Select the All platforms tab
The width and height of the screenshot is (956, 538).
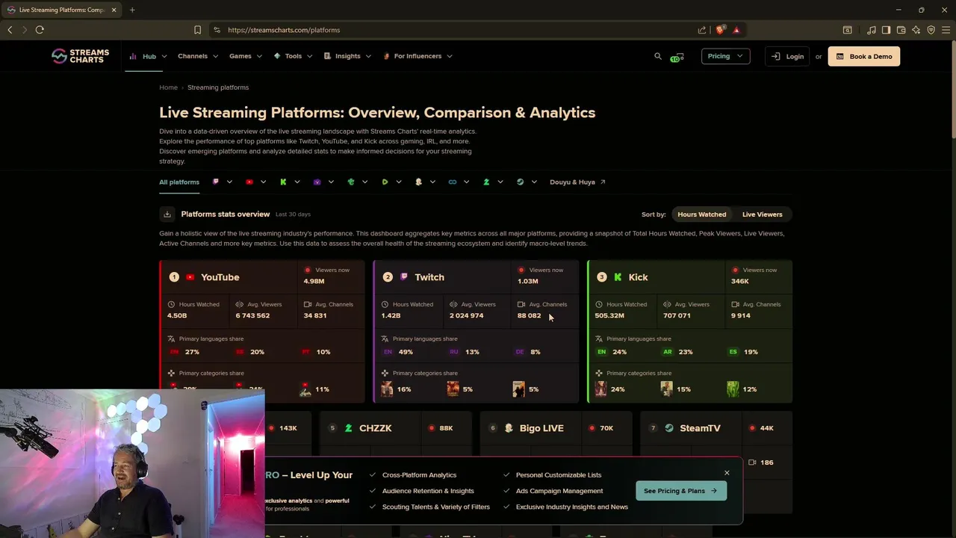click(x=179, y=182)
